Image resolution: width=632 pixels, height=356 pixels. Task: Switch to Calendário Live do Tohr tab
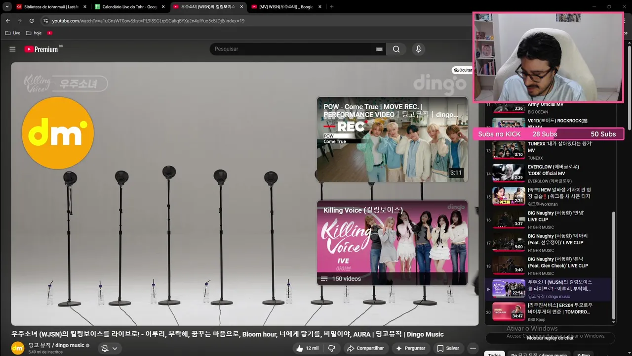(x=129, y=6)
